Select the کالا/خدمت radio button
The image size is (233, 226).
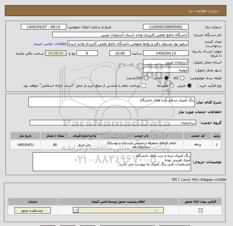click(146, 78)
